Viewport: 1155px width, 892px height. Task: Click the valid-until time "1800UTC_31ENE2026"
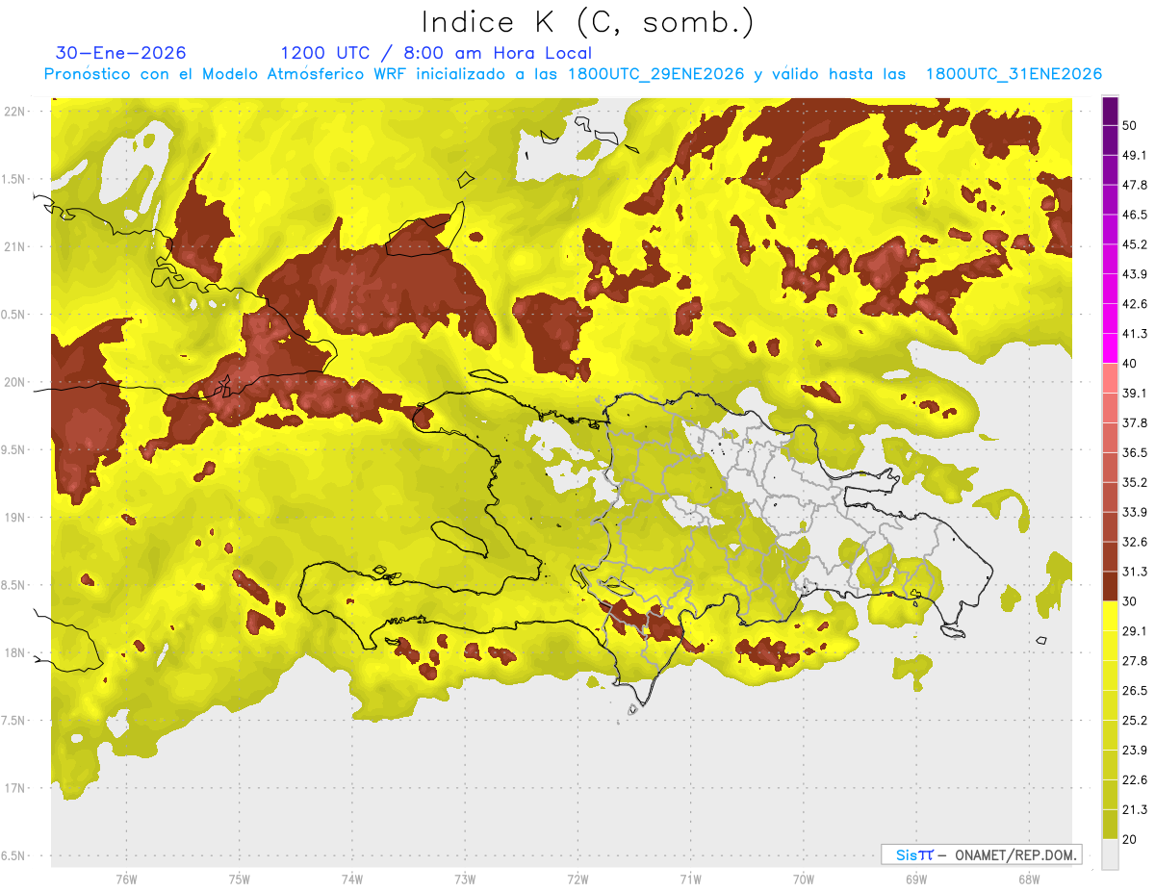1014,74
